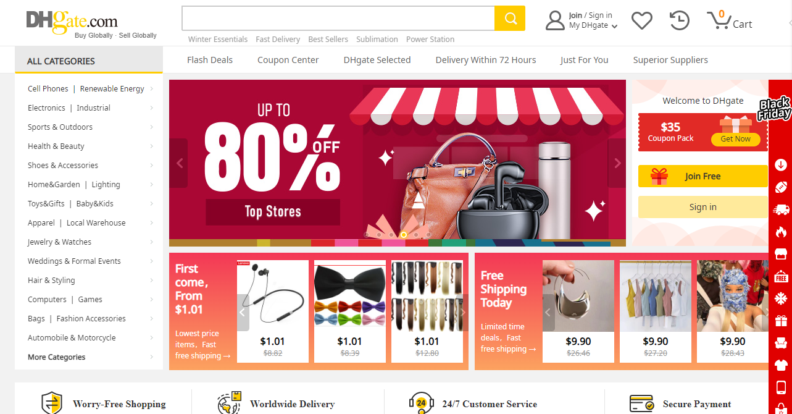Screen dimensions: 792x414
Task: Open the Flash Deals tab
Action: coord(210,60)
